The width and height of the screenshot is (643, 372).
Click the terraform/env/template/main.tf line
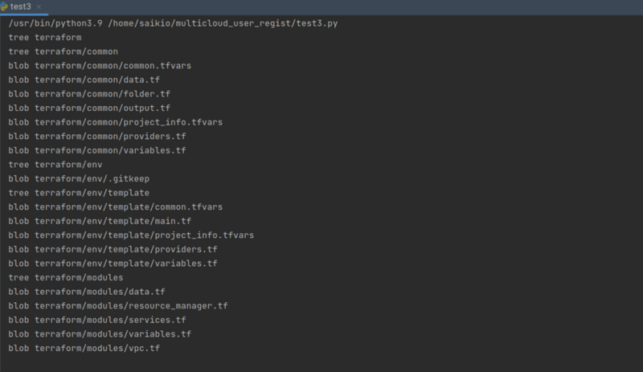click(100, 221)
